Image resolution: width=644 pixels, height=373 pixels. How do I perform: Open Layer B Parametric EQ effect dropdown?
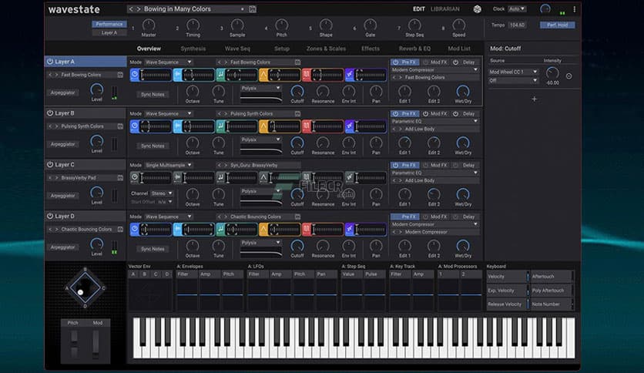point(434,121)
